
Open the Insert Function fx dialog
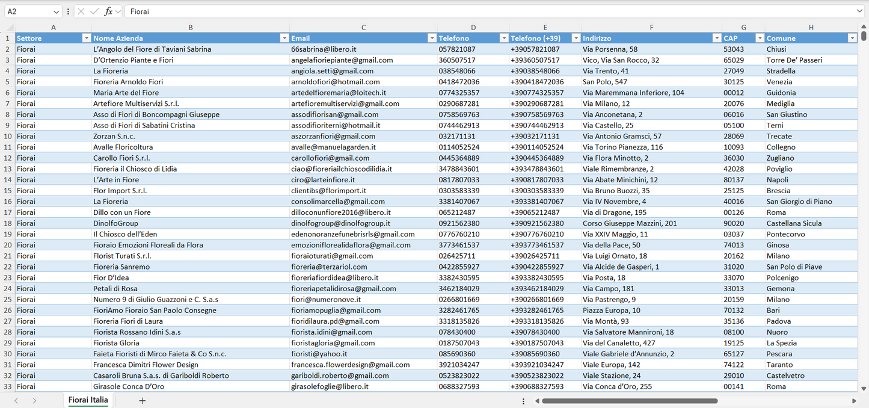108,11
